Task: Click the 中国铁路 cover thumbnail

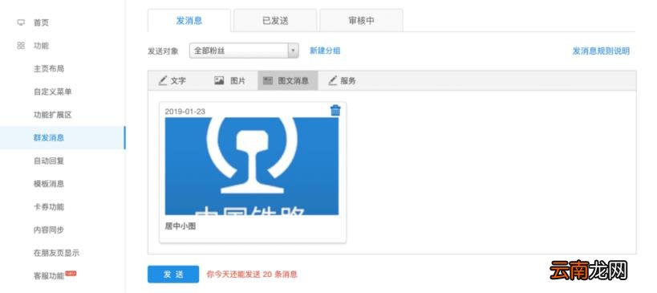Action: click(x=251, y=166)
